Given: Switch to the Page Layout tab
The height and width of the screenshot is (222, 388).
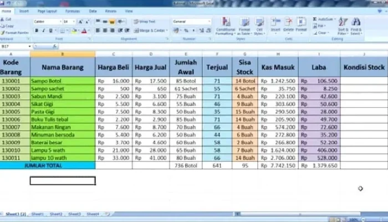Looking at the screenshot, I should point(47,11).
